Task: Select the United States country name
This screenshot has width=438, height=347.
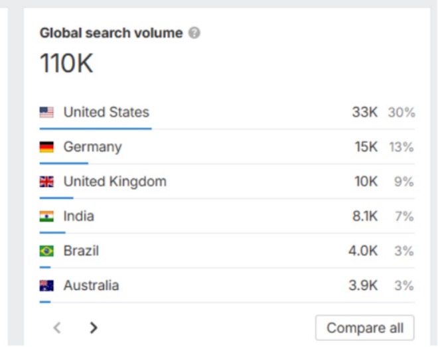Action: click(106, 112)
